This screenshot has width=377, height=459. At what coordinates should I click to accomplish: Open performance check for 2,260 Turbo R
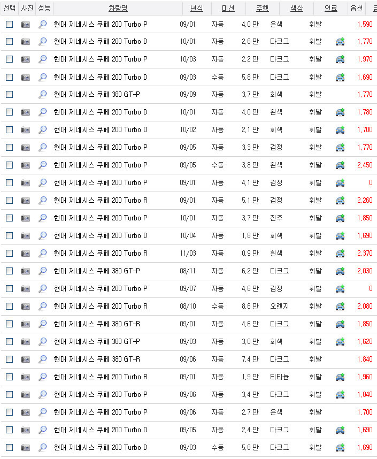tap(43, 200)
